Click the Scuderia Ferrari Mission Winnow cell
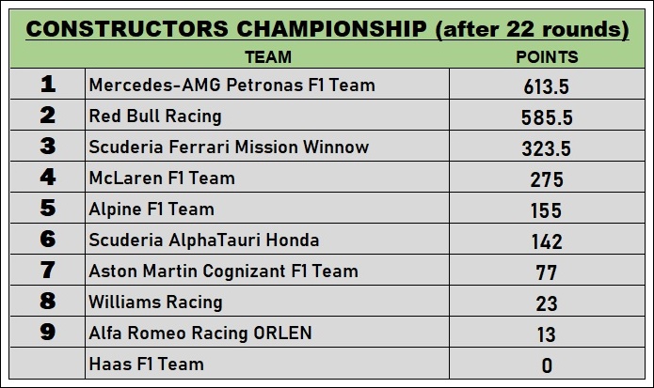654x388 pixels. (229, 147)
